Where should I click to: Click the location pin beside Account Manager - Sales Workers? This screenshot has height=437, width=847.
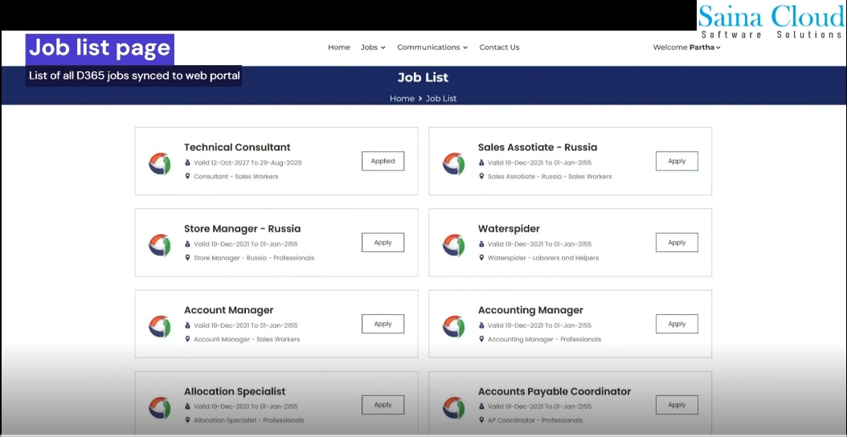(x=187, y=339)
